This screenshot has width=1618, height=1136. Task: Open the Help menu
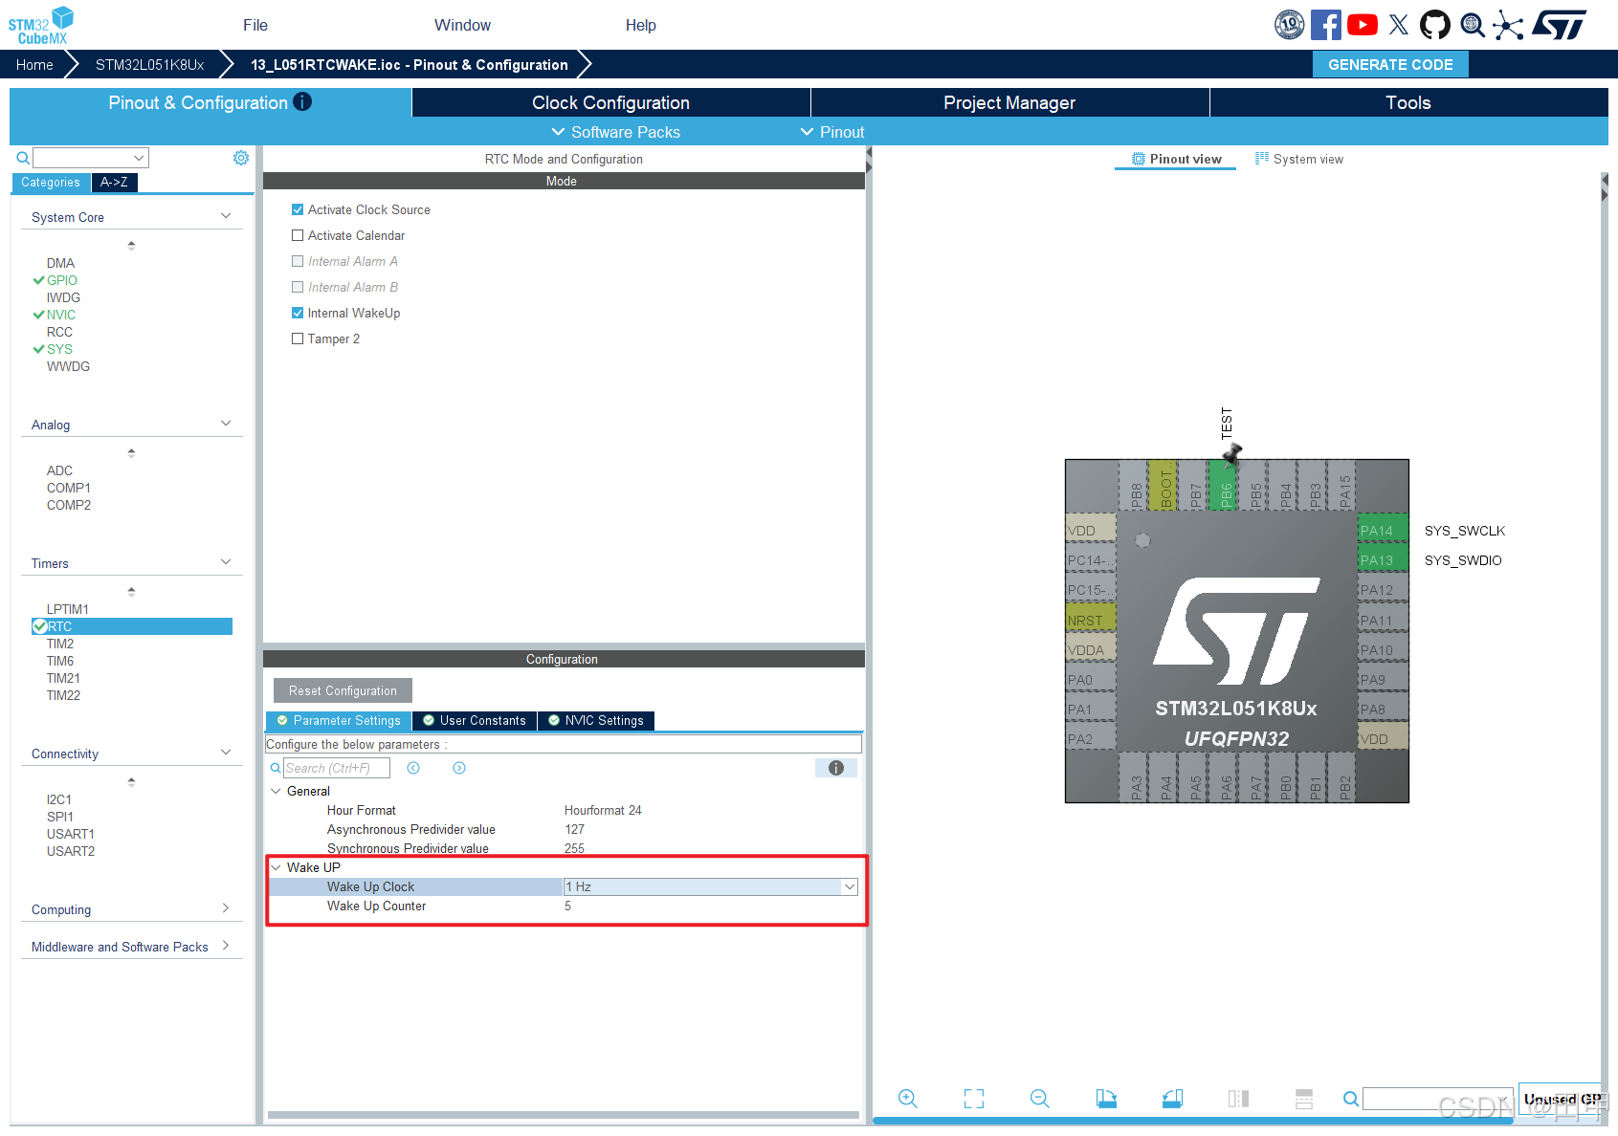(641, 25)
